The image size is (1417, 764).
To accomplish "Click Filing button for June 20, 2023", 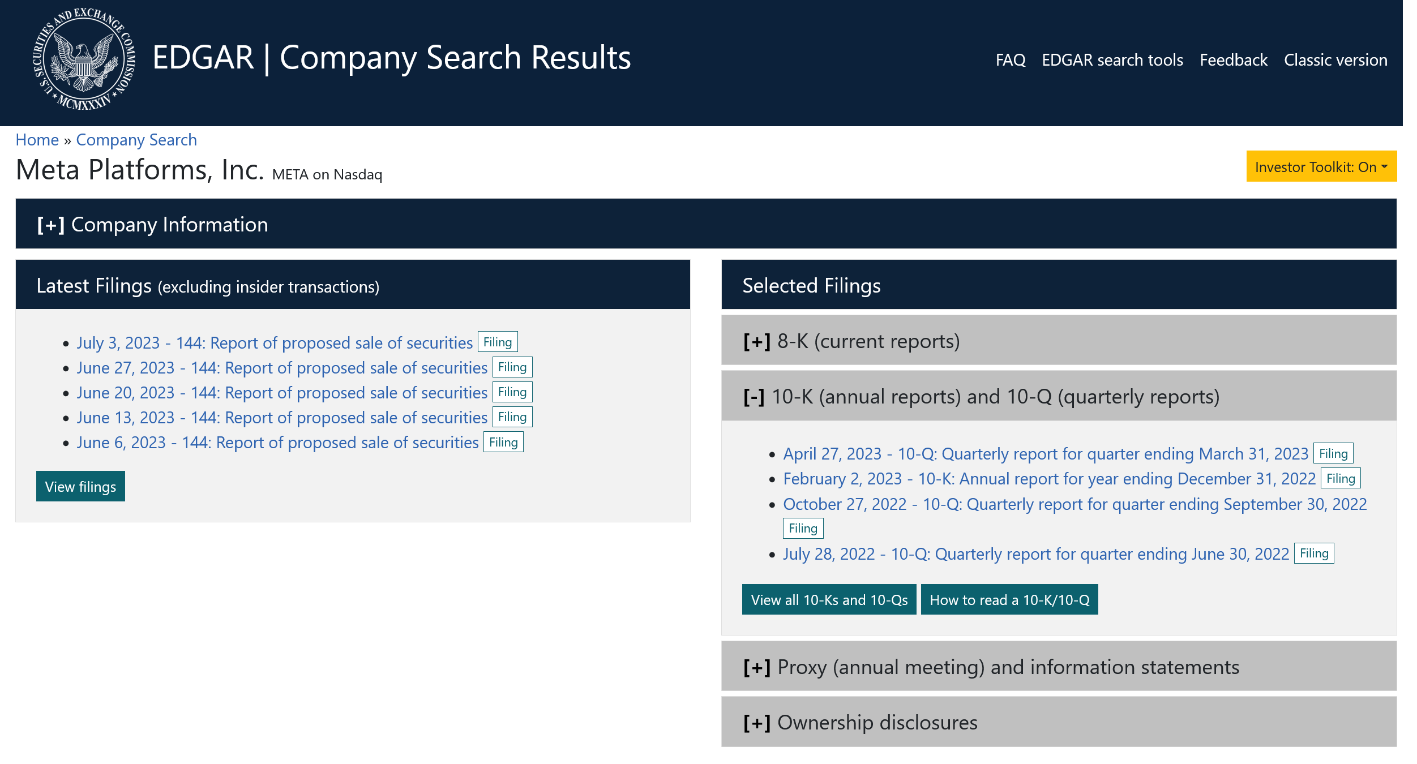I will tap(512, 392).
